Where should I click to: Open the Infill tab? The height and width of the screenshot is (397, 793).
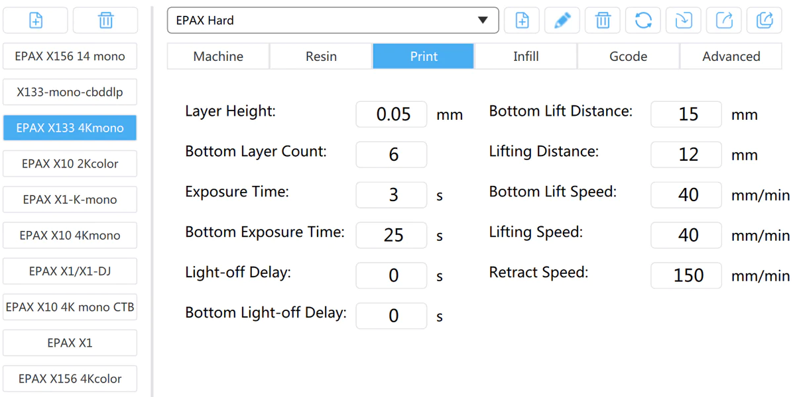pos(526,56)
